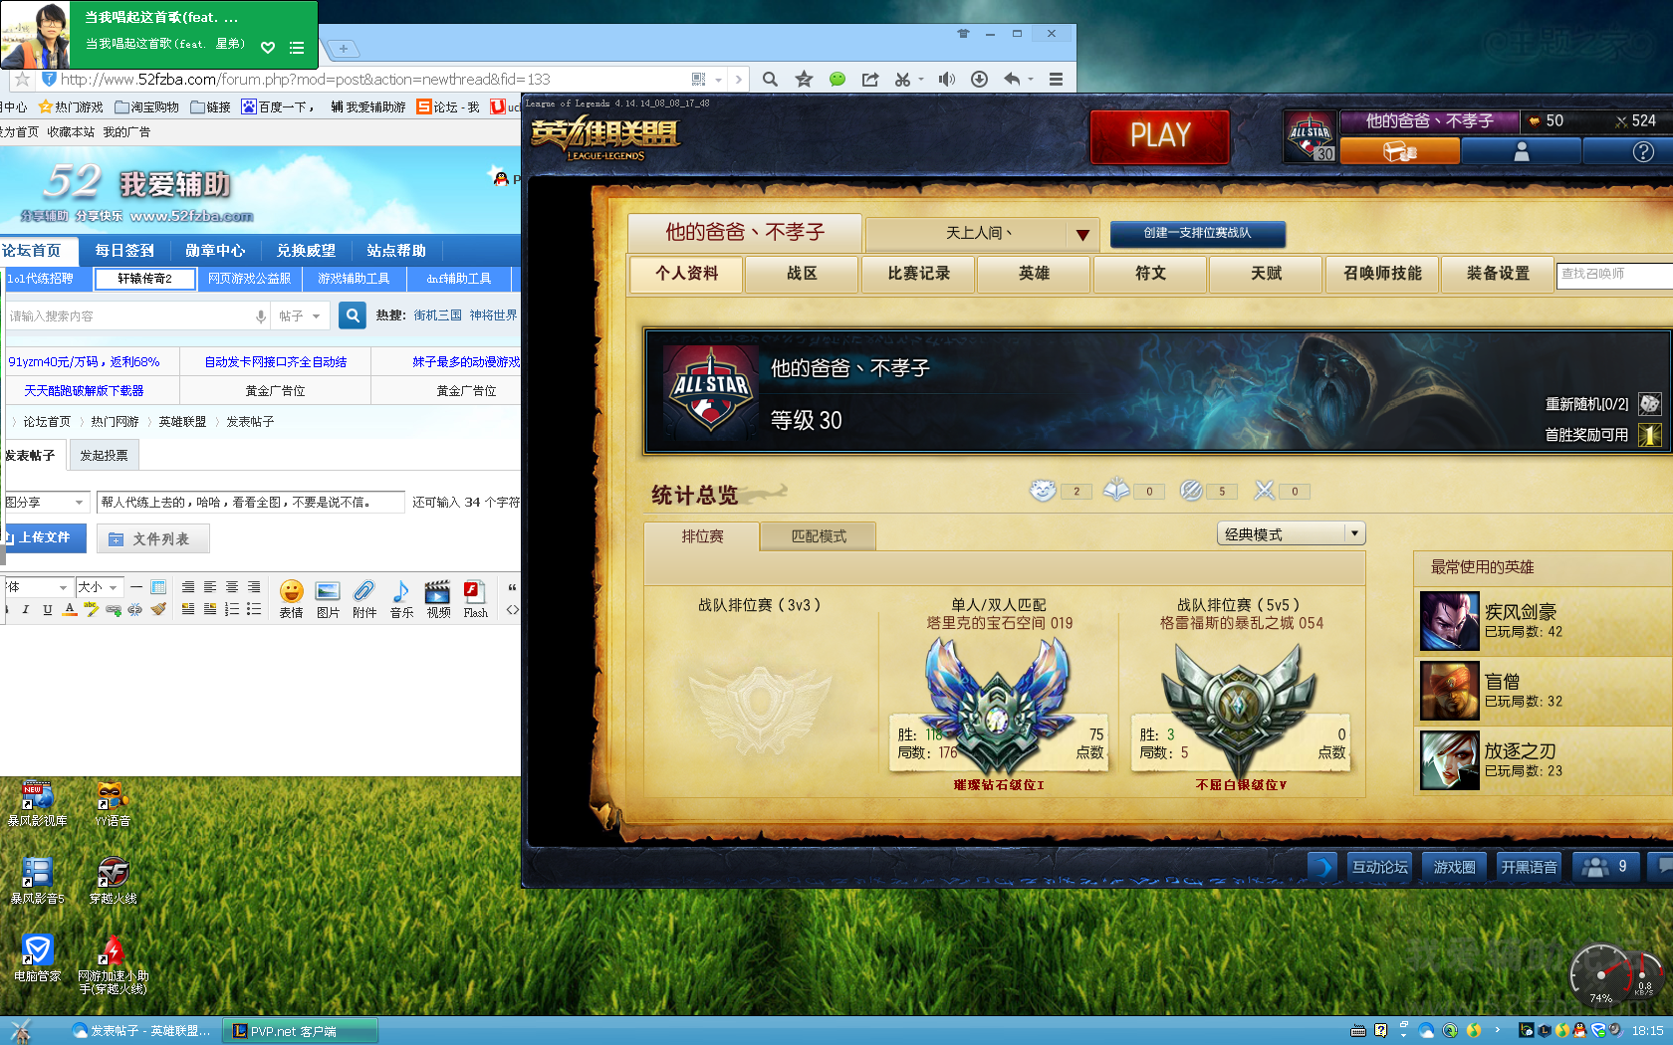Open the 互动论坛 button in the LoL bottom bar
Image resolution: width=1673 pixels, height=1045 pixels.
(x=1379, y=867)
